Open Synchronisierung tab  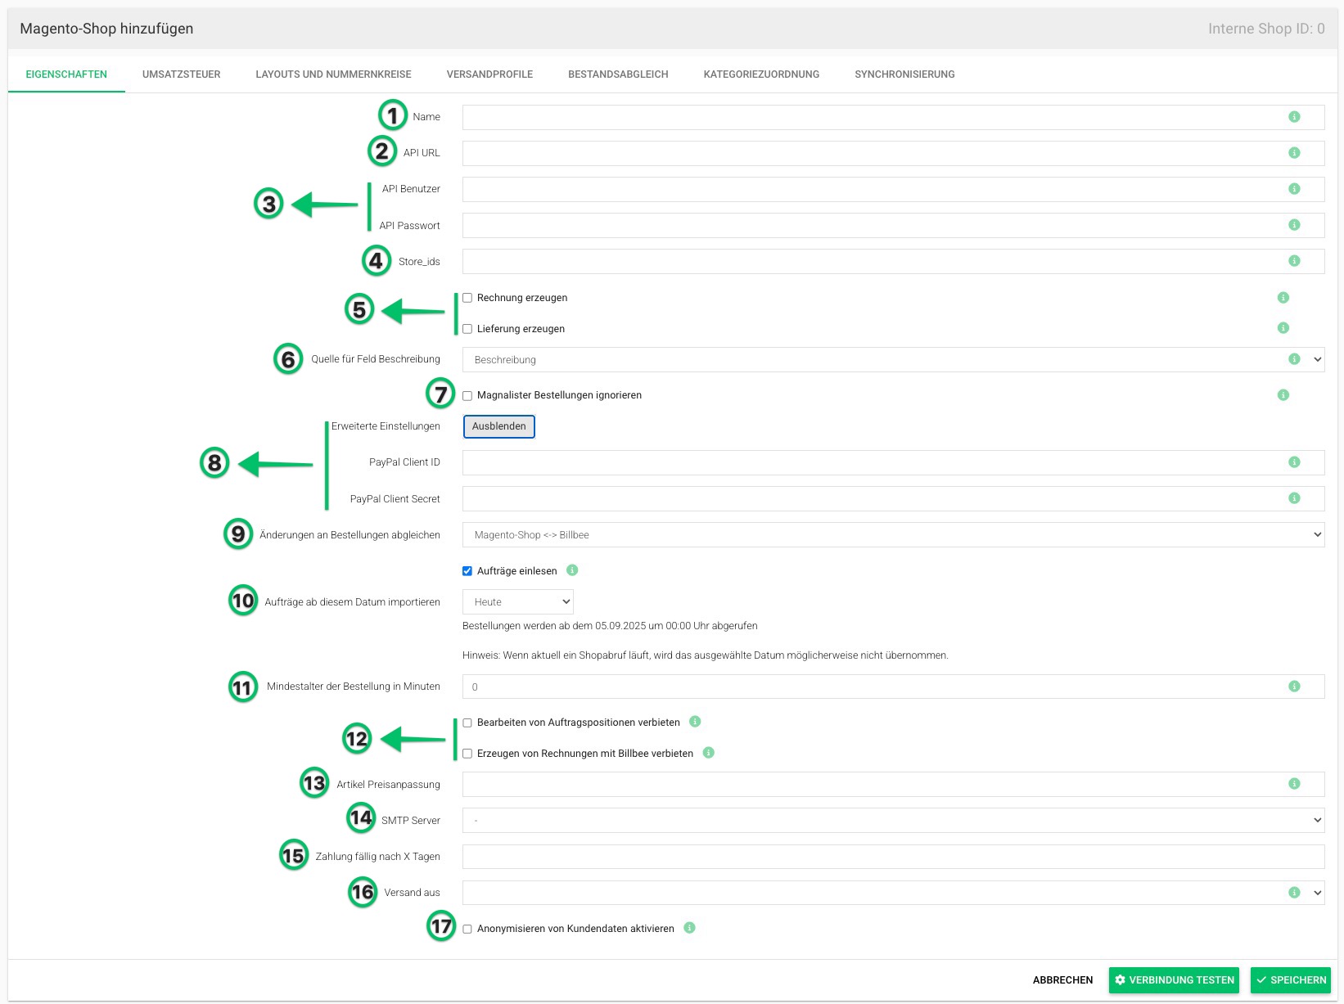(904, 74)
